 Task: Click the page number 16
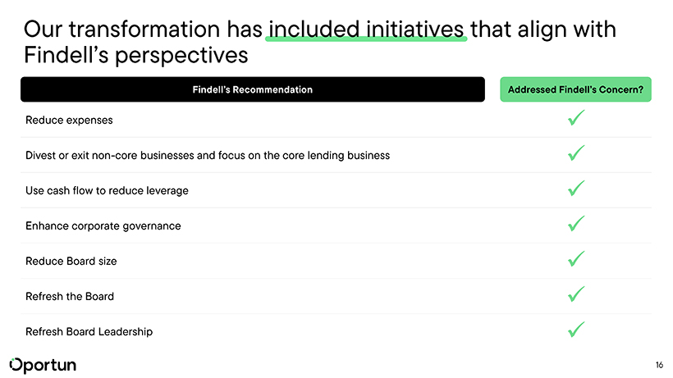coord(659,365)
